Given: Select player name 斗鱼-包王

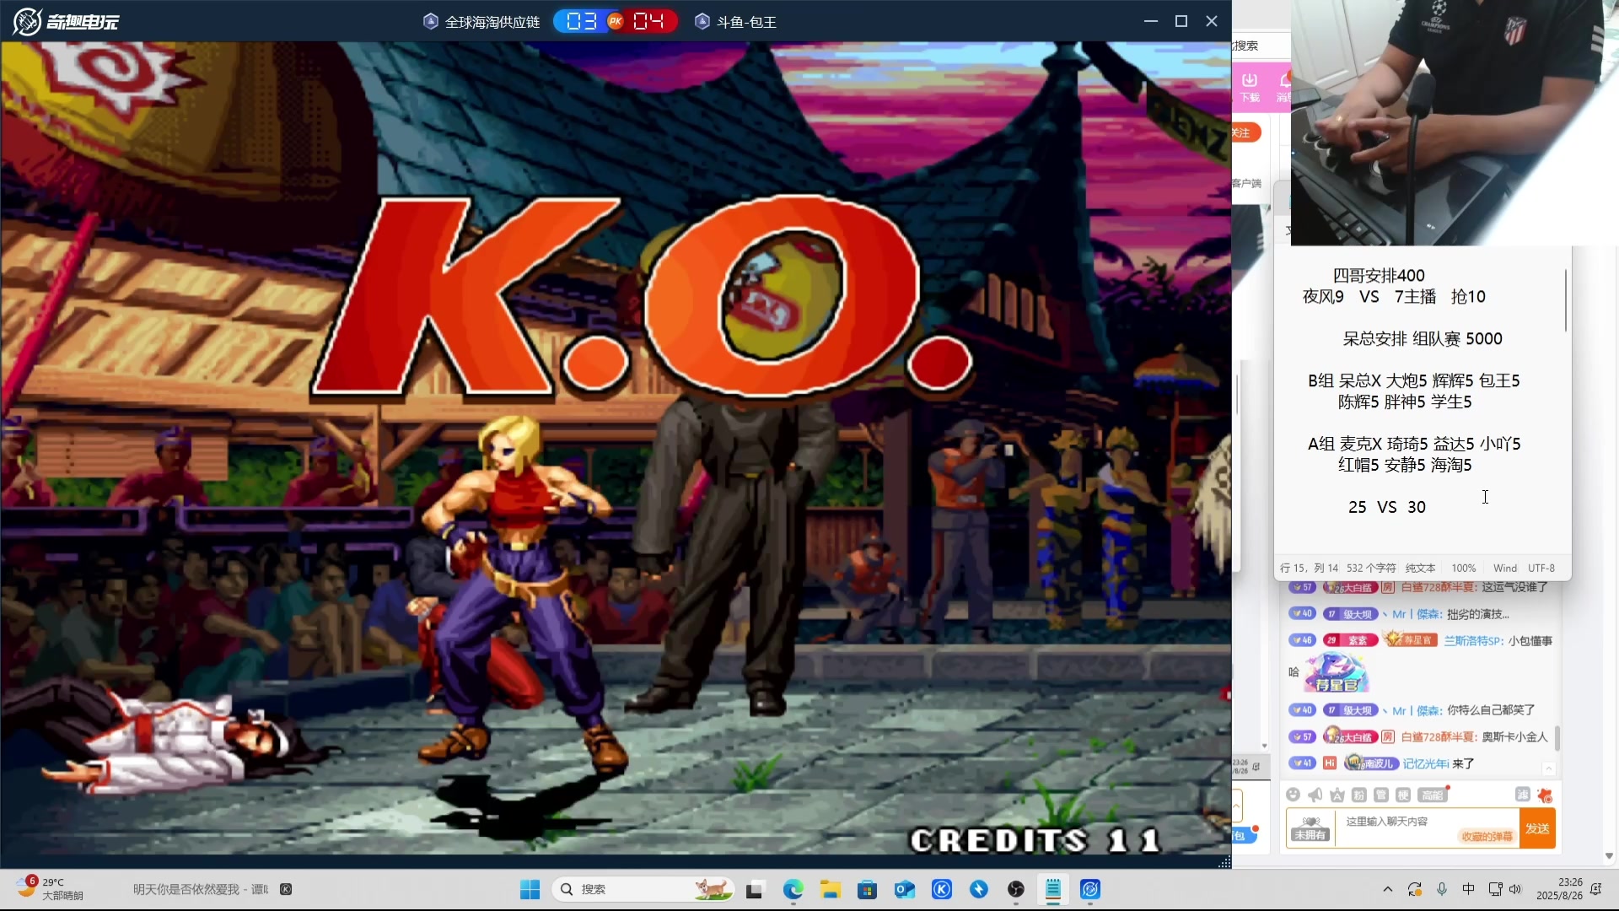Looking at the screenshot, I should coord(746,22).
